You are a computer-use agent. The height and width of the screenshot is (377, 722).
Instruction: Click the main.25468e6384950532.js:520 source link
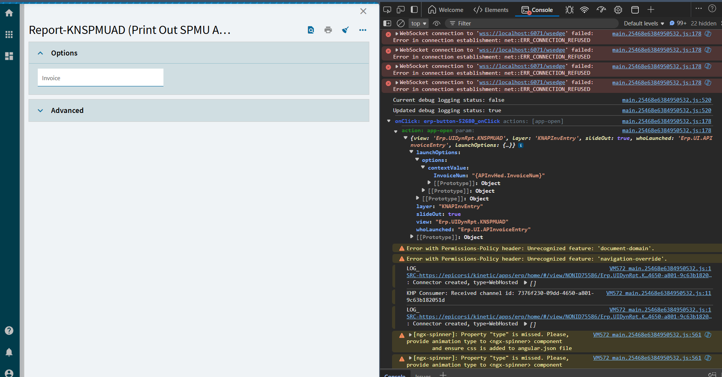click(x=666, y=100)
